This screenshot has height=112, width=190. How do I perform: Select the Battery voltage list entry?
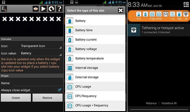(x=95, y=49)
